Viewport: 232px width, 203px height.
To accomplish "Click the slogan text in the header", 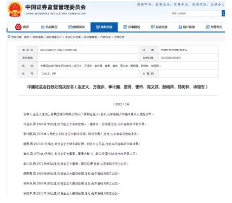I will [180, 5].
